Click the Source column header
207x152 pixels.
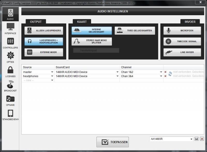(38, 67)
